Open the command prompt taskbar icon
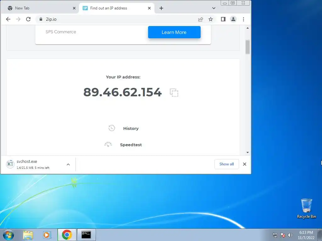Screen dimensions: 322x241 pos(86,235)
